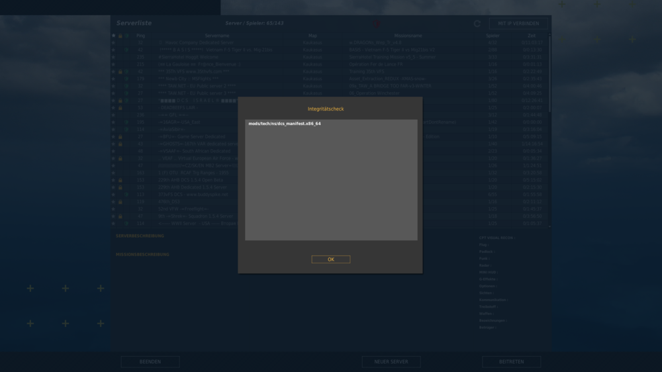662x372 pixels.
Task: Sort by the shield column header icon
Action: click(126, 36)
